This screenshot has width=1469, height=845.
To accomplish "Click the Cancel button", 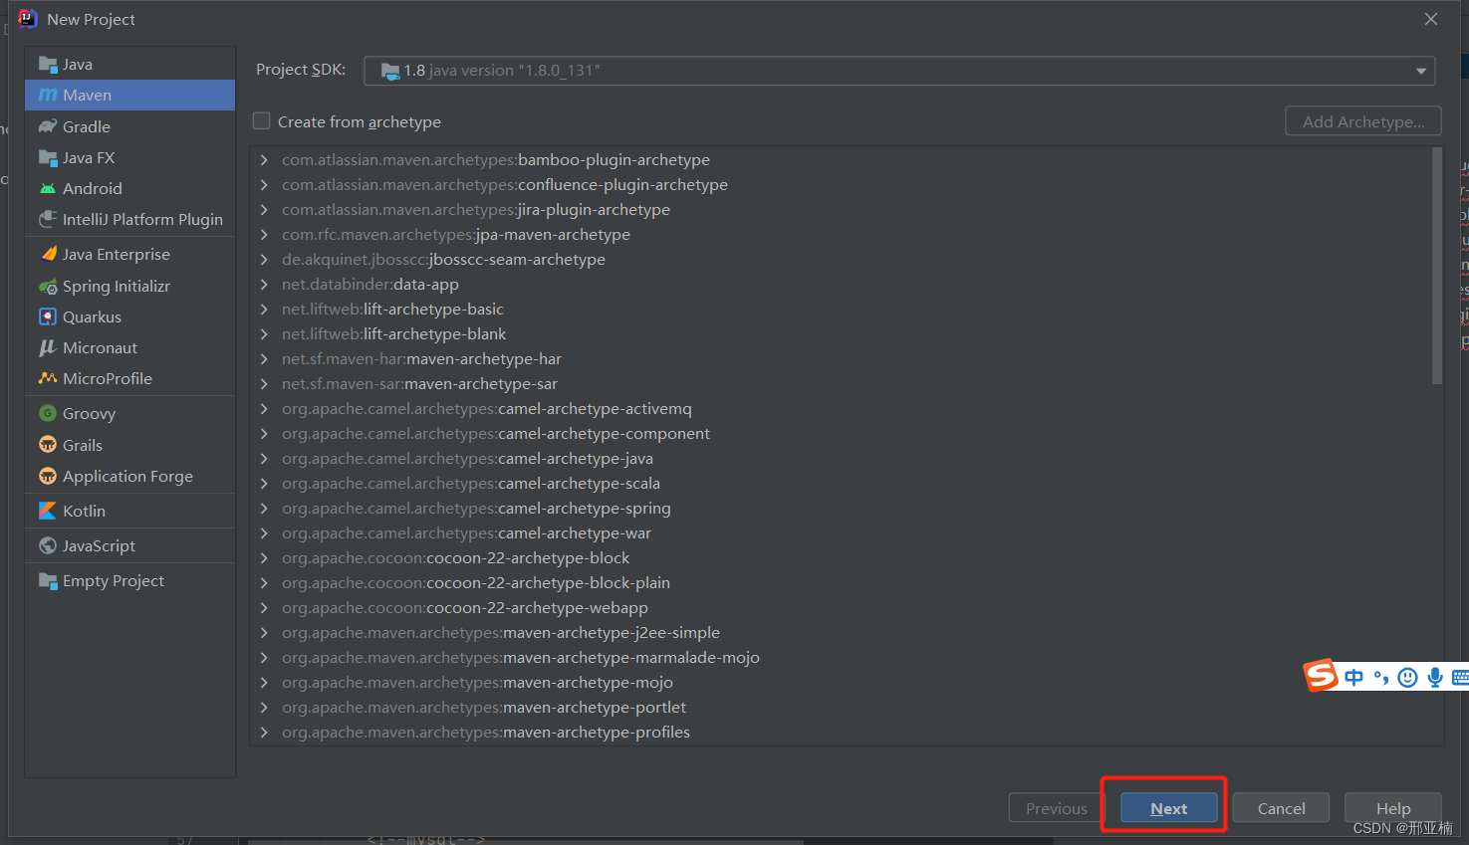I will (1281, 808).
